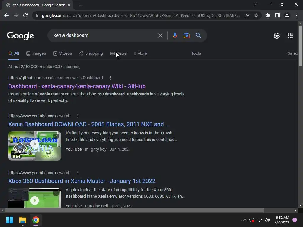Open the notification badge in tray

(295, 220)
